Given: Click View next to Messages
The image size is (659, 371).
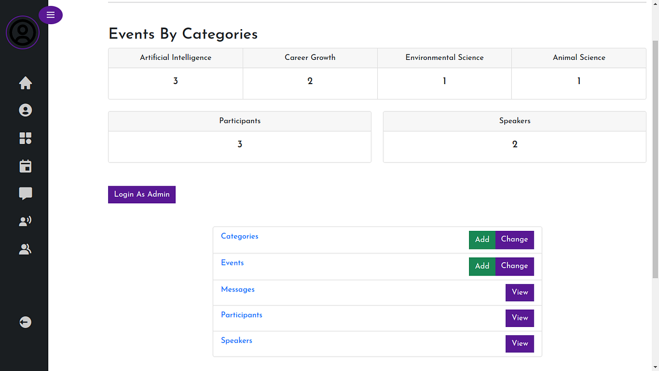Looking at the screenshot, I should (x=520, y=292).
